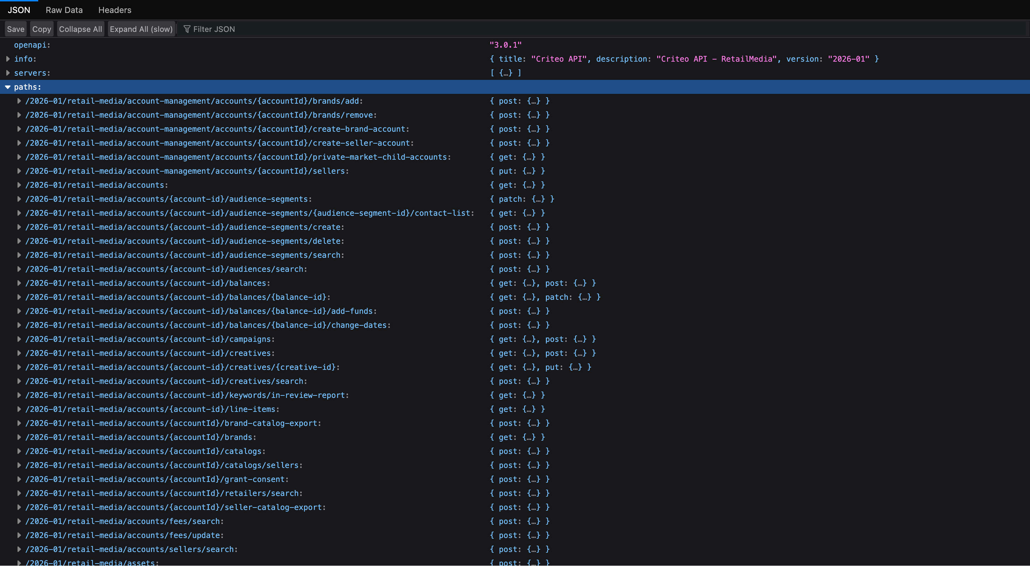Expand the create-seller-account path arrow
1030x566 pixels.
pyautogui.click(x=19, y=143)
